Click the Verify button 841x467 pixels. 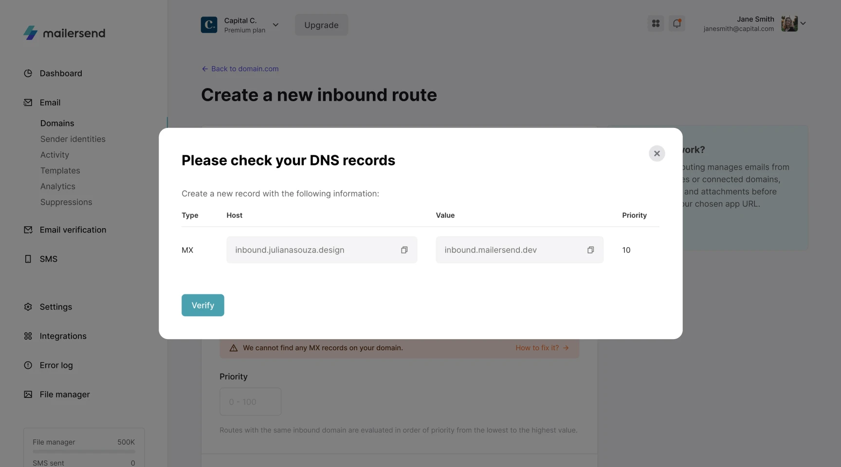click(x=202, y=305)
